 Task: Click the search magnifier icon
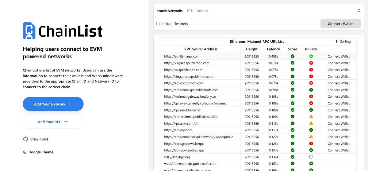(x=359, y=11)
